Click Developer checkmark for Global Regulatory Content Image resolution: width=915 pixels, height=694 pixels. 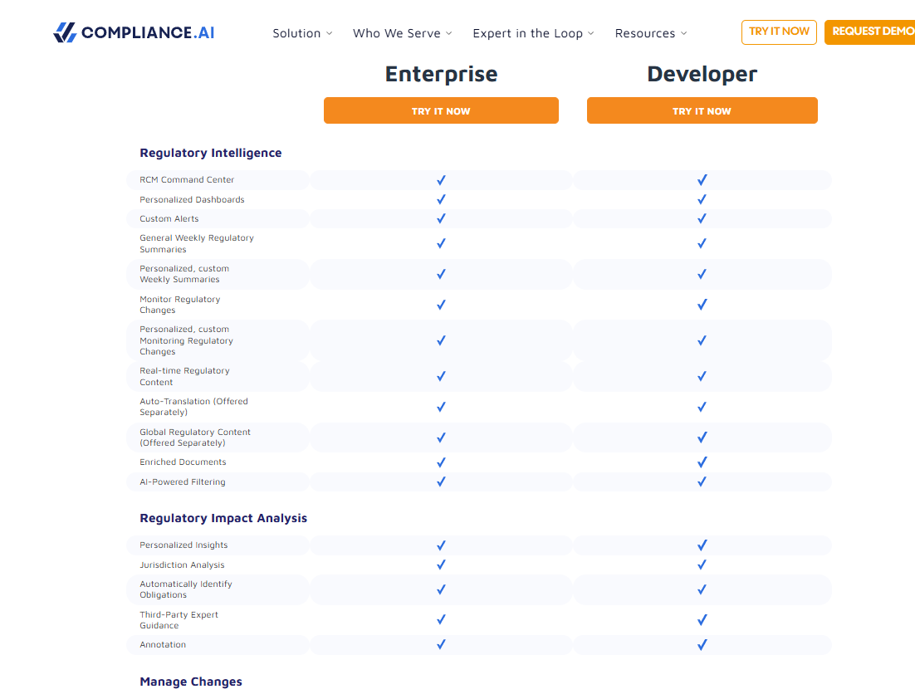point(702,437)
